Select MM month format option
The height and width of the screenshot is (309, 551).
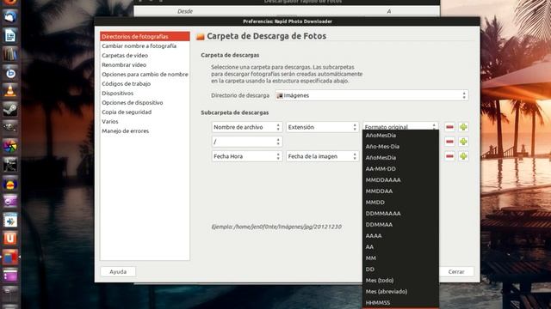tap(400, 258)
